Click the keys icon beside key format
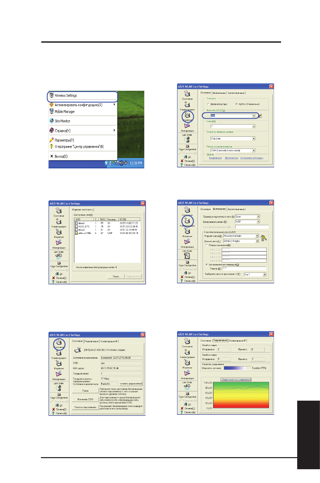 coord(263,238)
